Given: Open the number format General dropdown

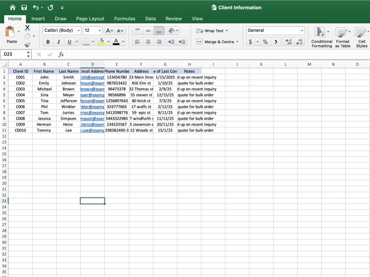Looking at the screenshot, I should tap(302, 31).
